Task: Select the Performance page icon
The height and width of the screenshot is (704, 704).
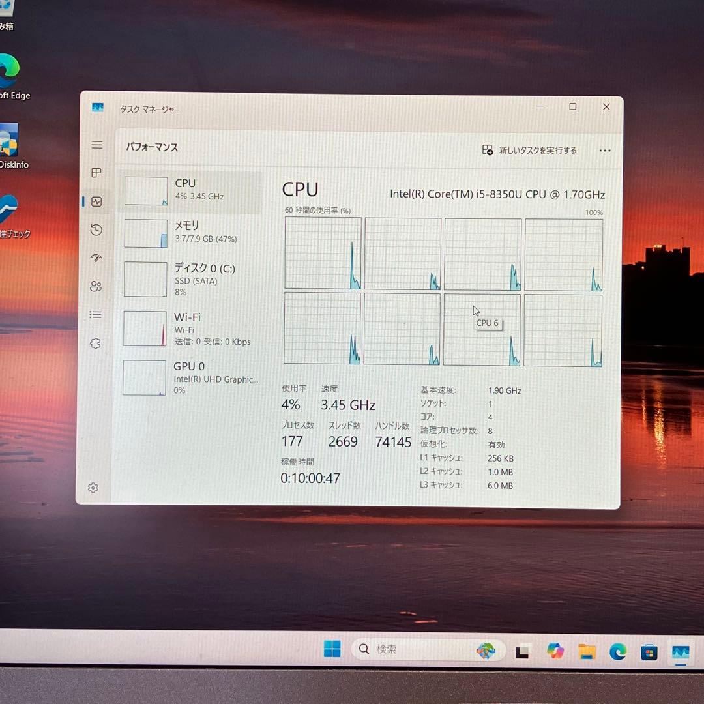Action: click(96, 201)
